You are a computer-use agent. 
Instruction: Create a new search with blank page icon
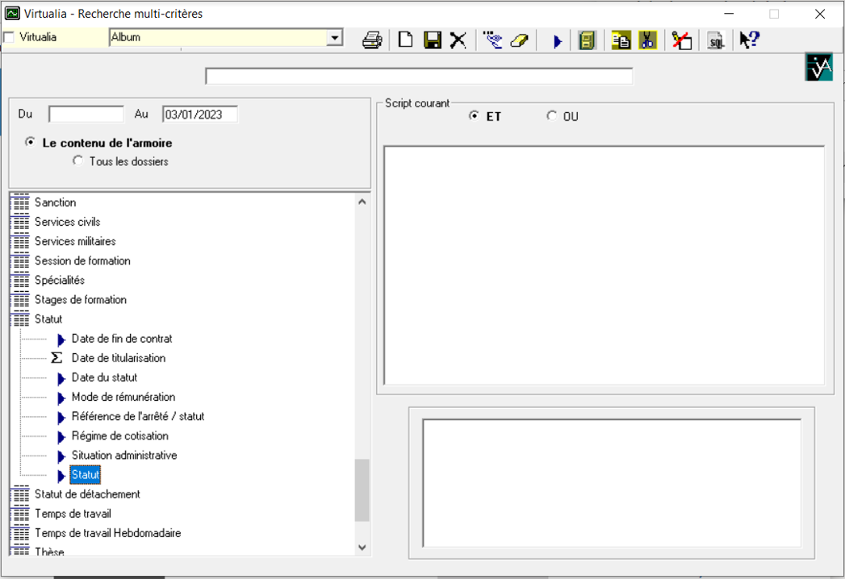click(x=406, y=40)
